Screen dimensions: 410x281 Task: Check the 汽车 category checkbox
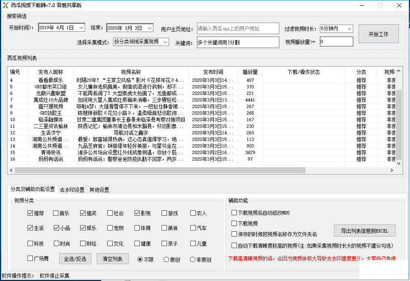coord(193,228)
